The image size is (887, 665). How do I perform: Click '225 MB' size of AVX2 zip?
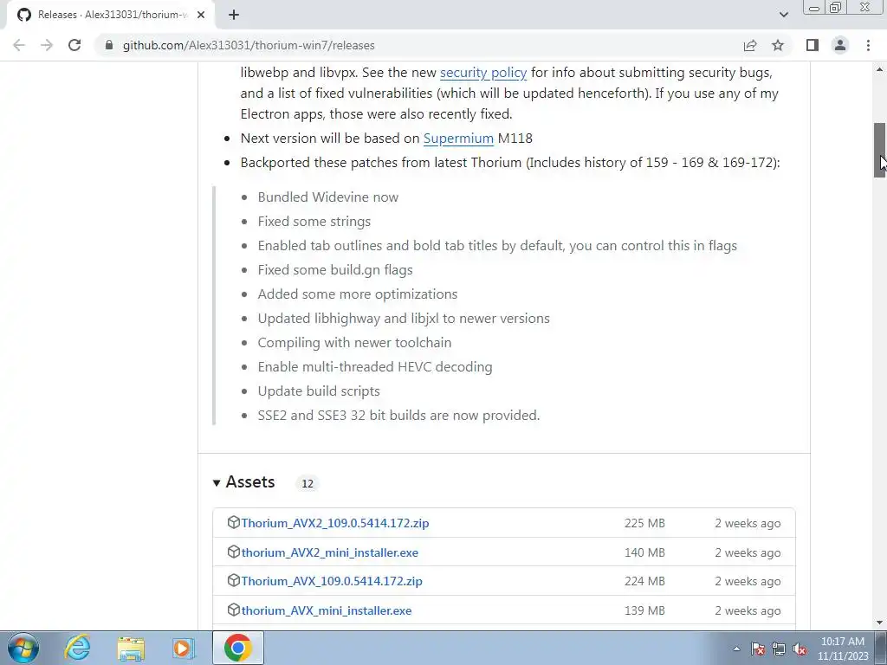tap(644, 523)
